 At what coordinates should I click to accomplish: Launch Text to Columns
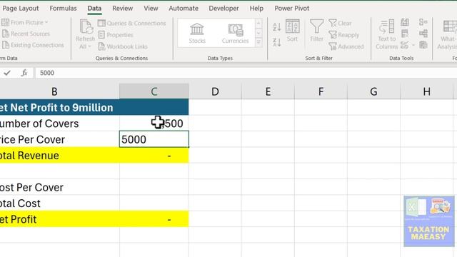(x=387, y=34)
